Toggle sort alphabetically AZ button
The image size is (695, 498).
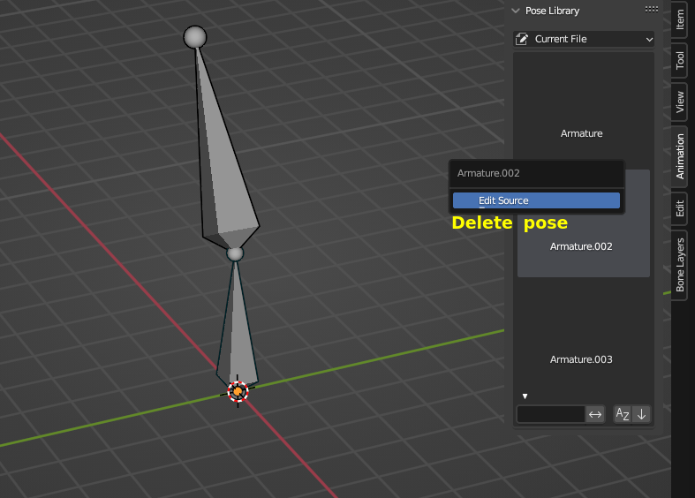pos(623,414)
